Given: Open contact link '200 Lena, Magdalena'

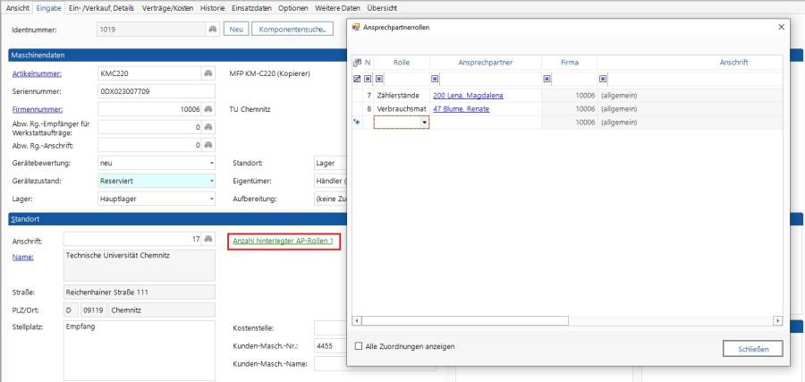Looking at the screenshot, I should 468,95.
